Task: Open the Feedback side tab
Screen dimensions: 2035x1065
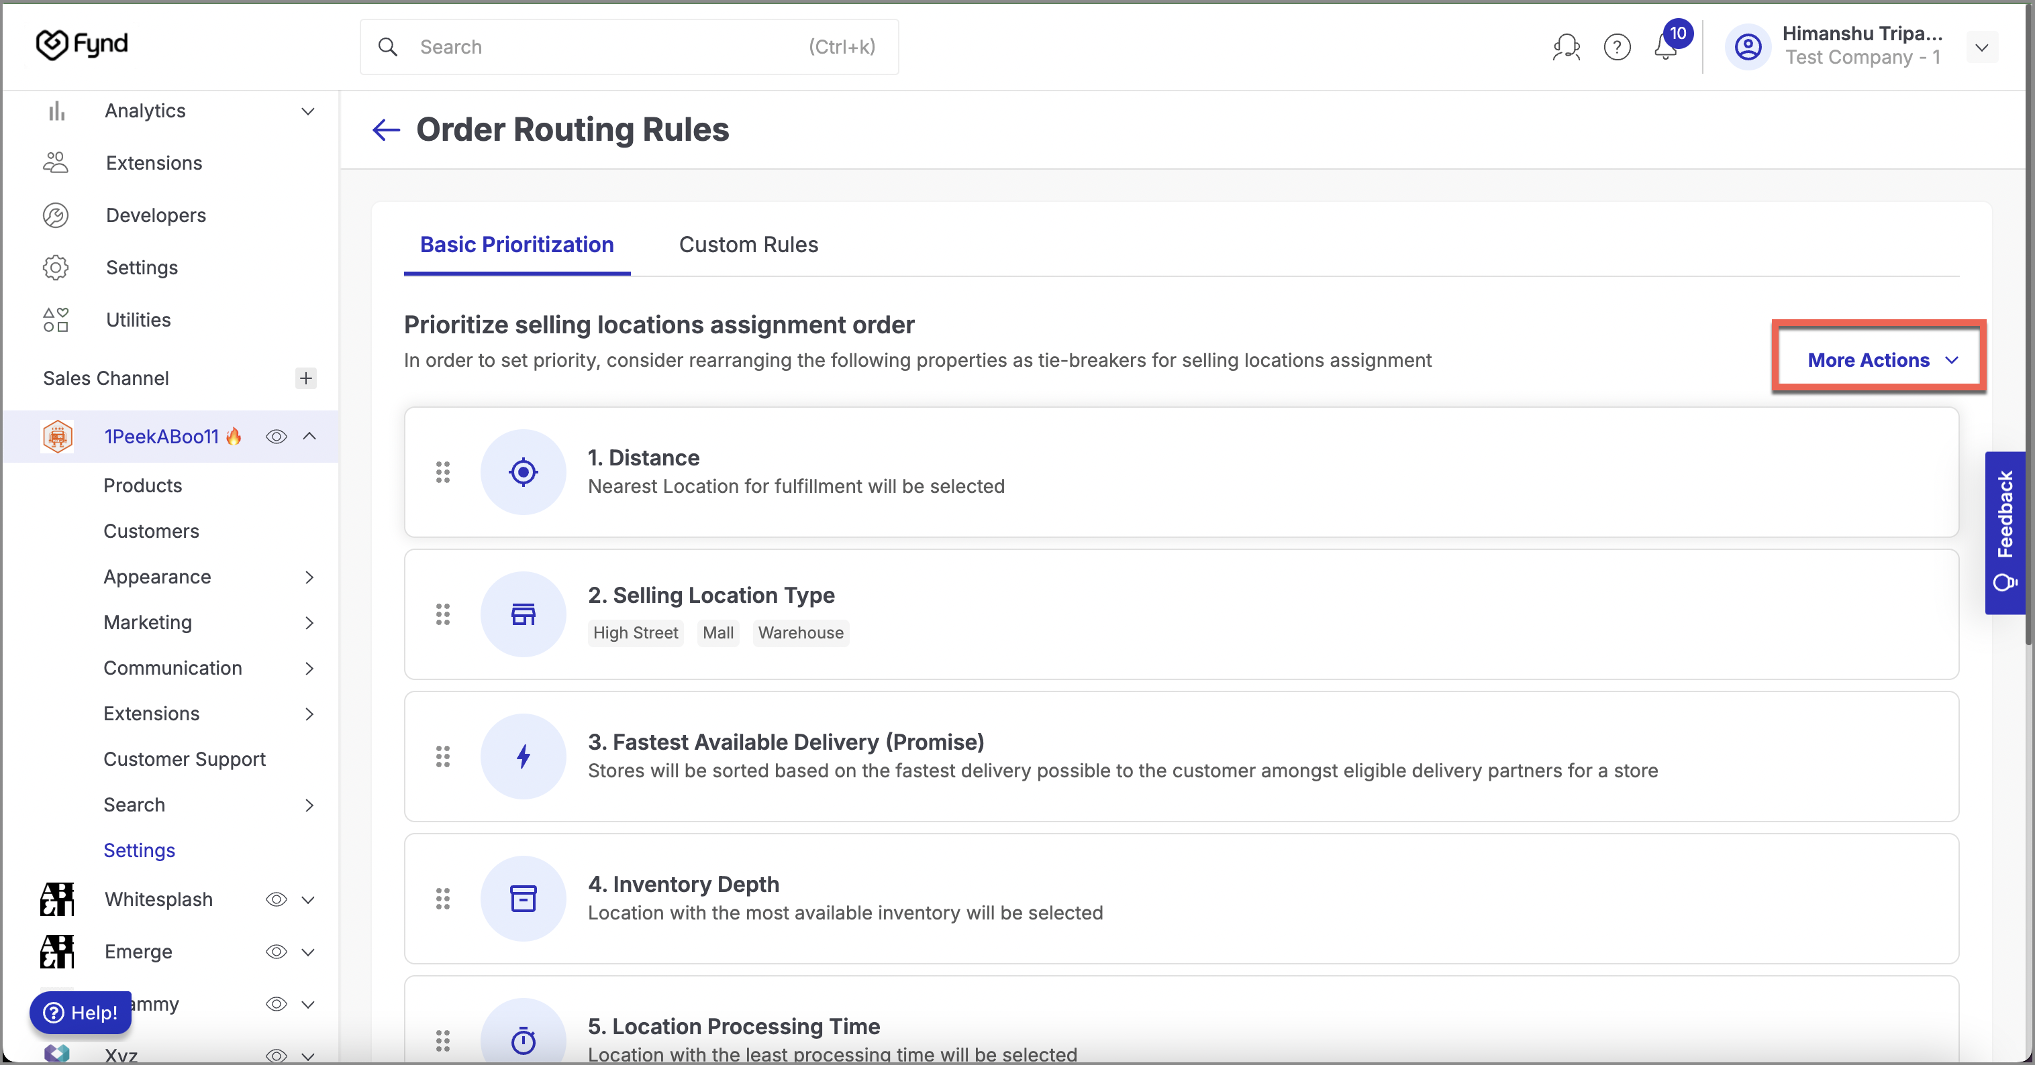Action: tap(2004, 532)
